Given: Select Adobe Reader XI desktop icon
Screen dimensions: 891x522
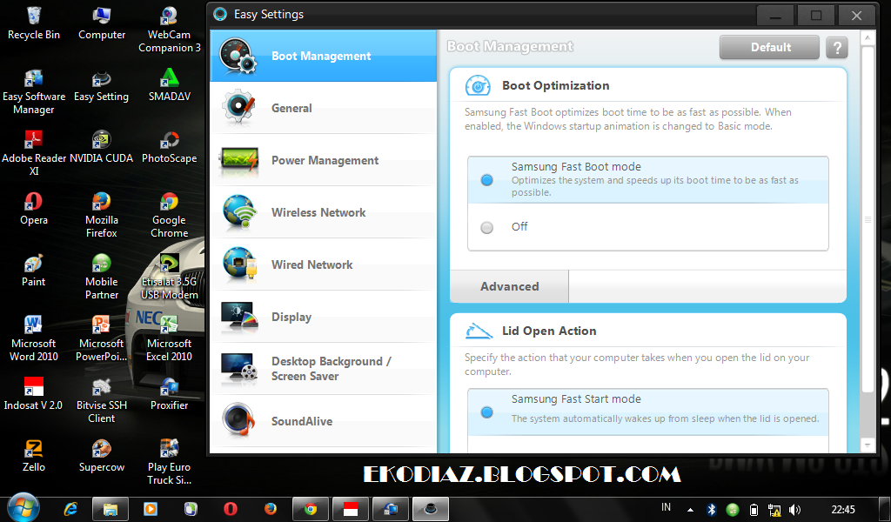Looking at the screenshot, I should tap(34, 153).
